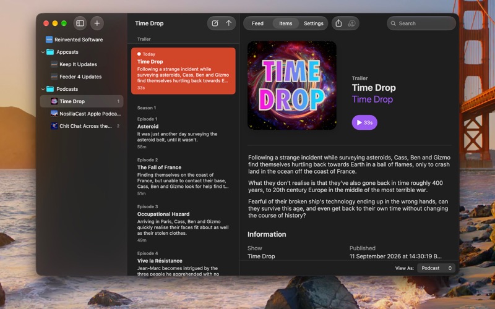
Task: Select Episode 4 Vive la Résistance
Action: [x=183, y=262]
